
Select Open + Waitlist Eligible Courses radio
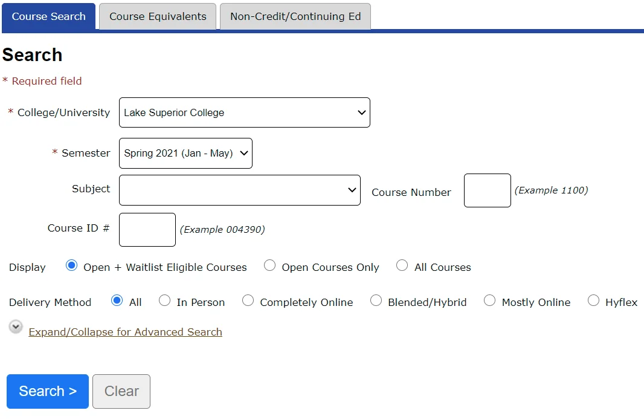[71, 265]
